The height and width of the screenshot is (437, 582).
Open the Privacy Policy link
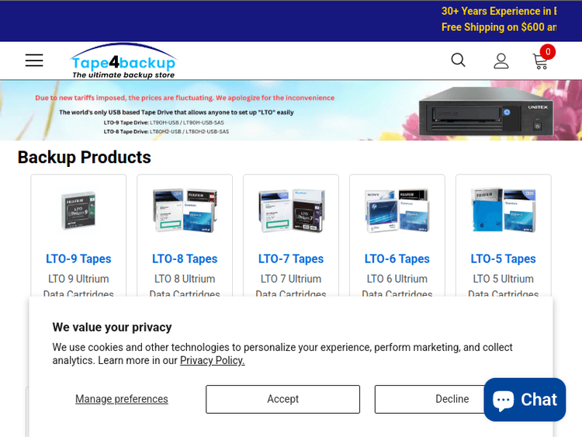coord(213,360)
